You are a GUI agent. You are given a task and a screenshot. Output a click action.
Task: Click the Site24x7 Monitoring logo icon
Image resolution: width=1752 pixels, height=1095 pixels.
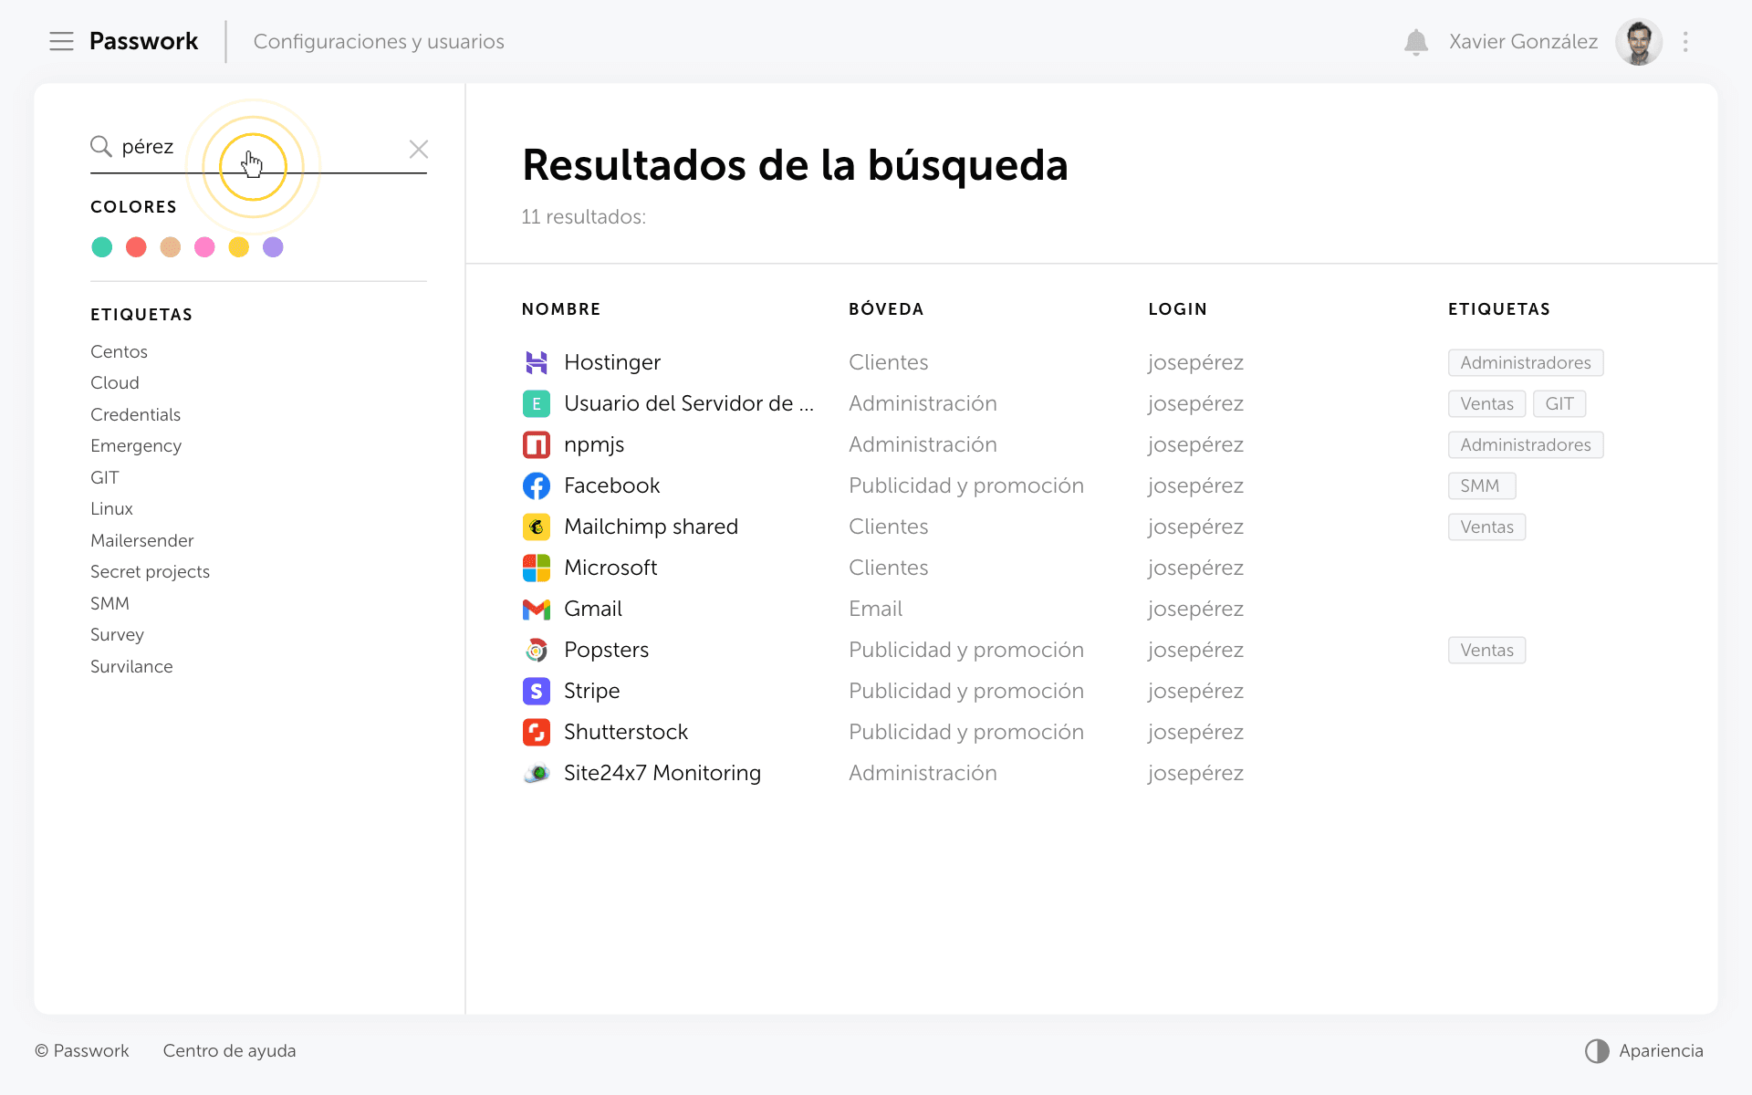(537, 773)
